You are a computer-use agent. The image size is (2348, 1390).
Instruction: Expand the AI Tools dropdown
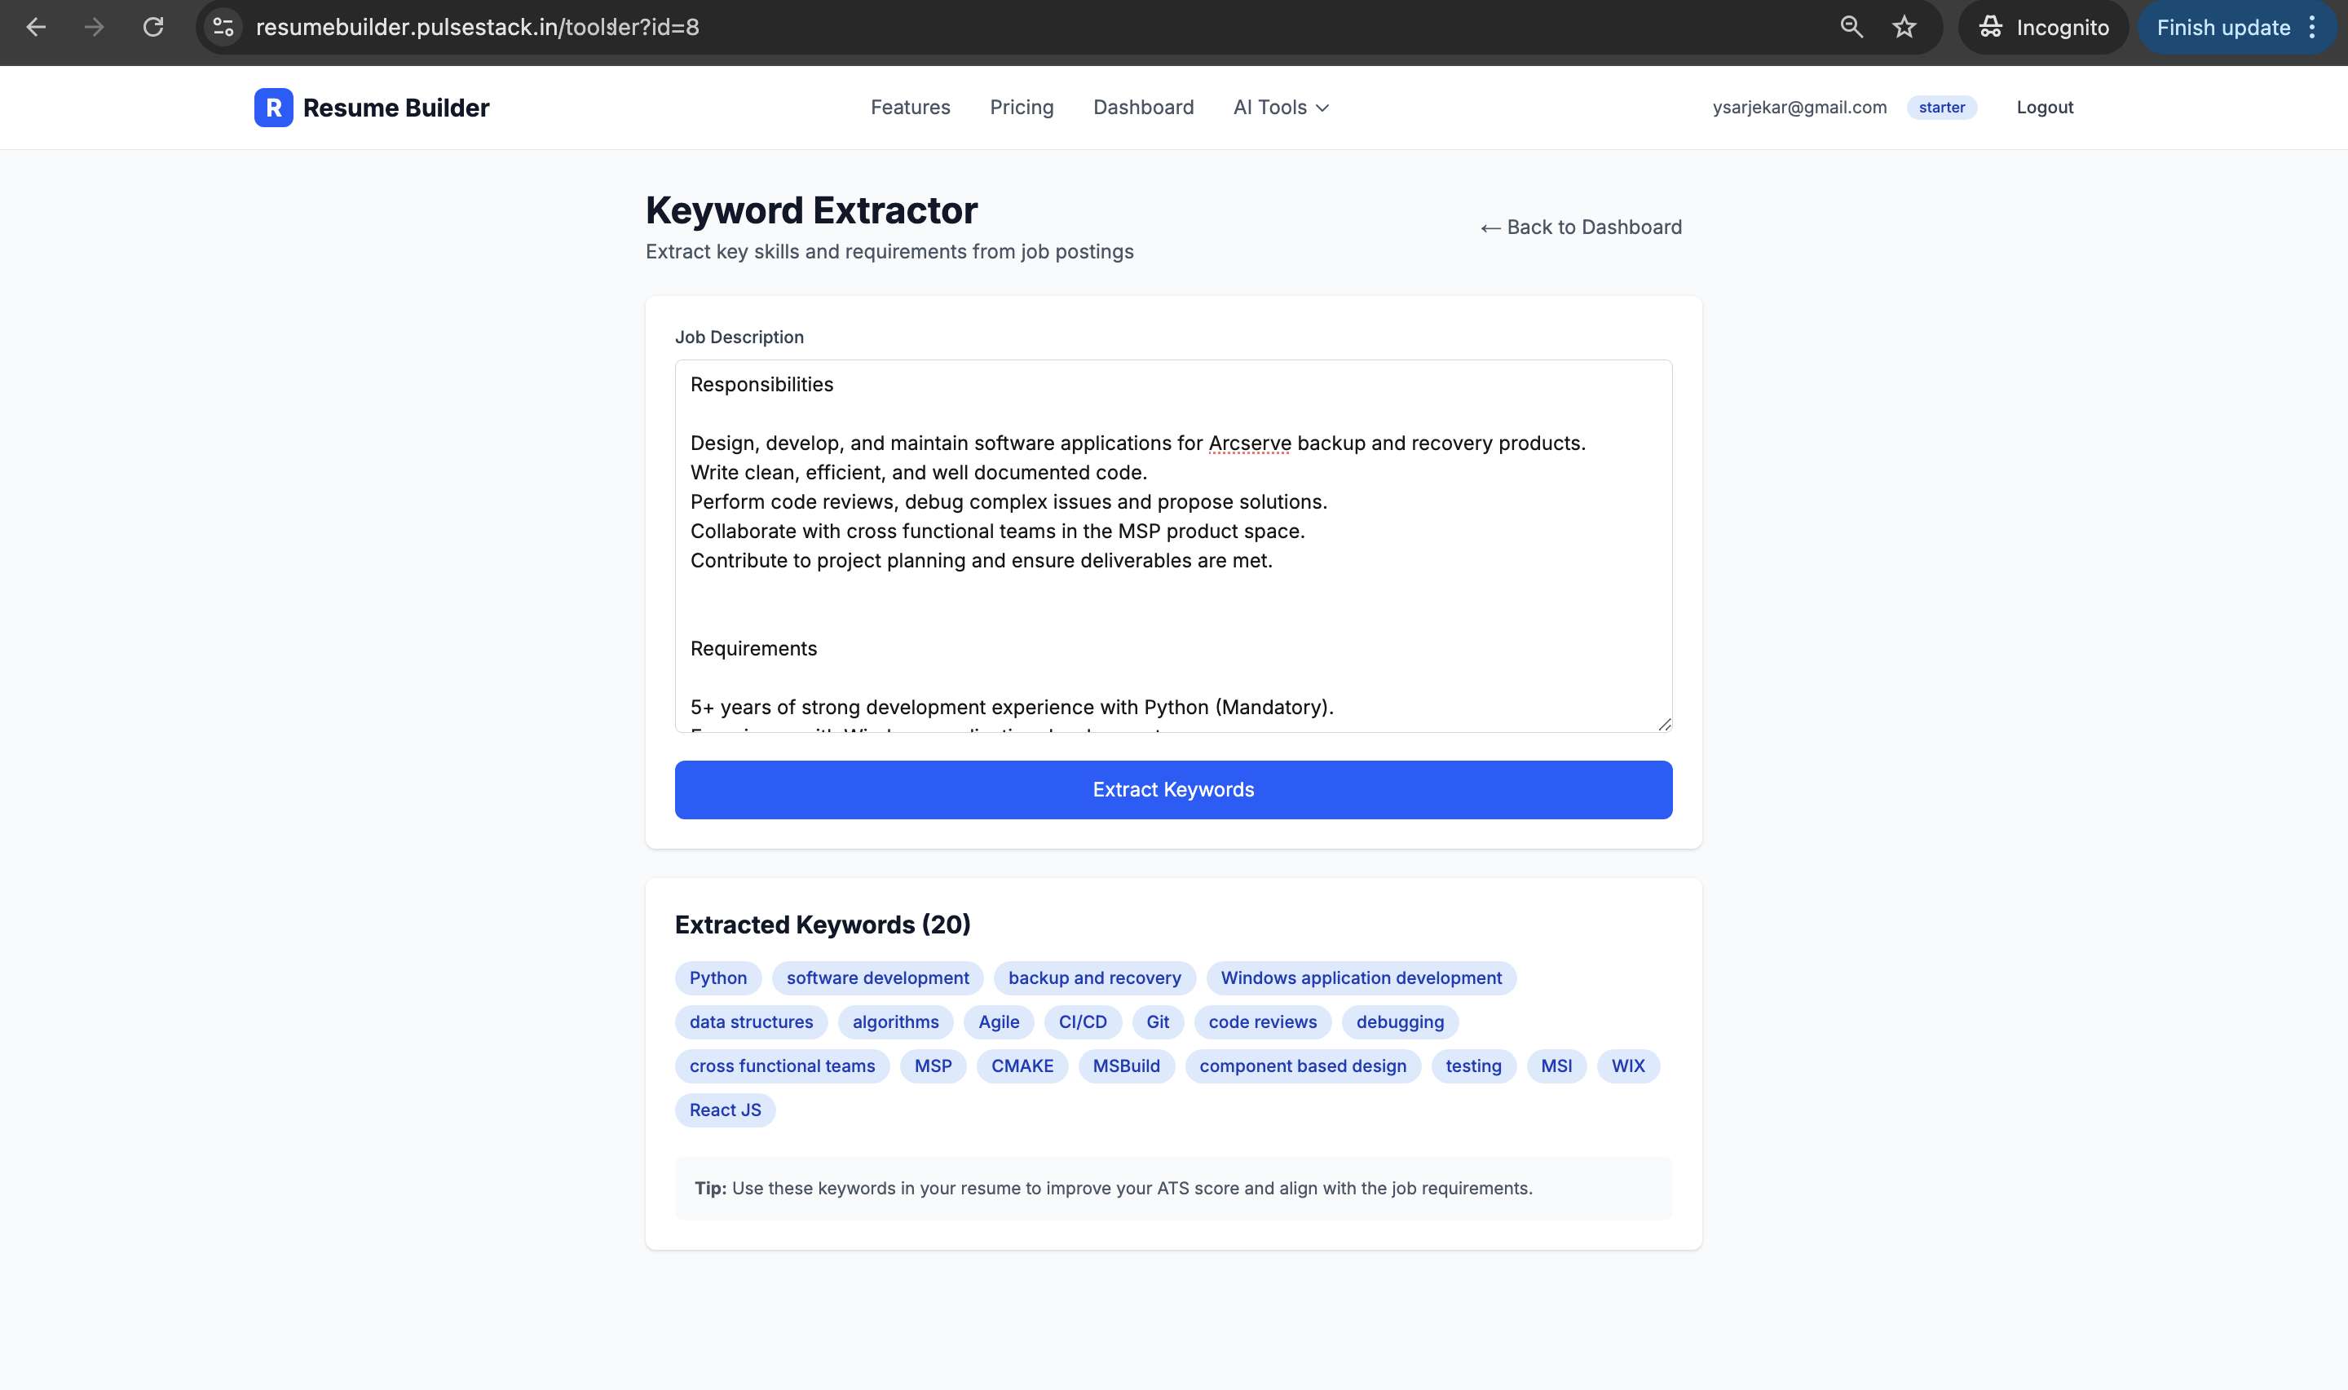[1280, 108]
